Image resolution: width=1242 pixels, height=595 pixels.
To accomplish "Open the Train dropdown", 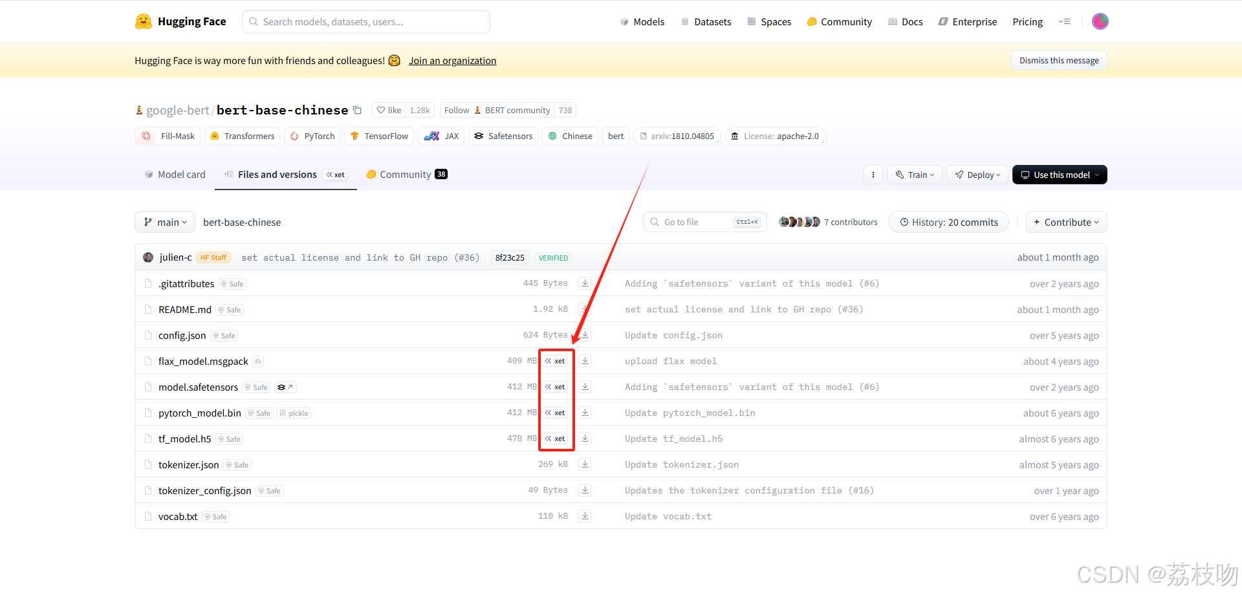I will coord(915,175).
